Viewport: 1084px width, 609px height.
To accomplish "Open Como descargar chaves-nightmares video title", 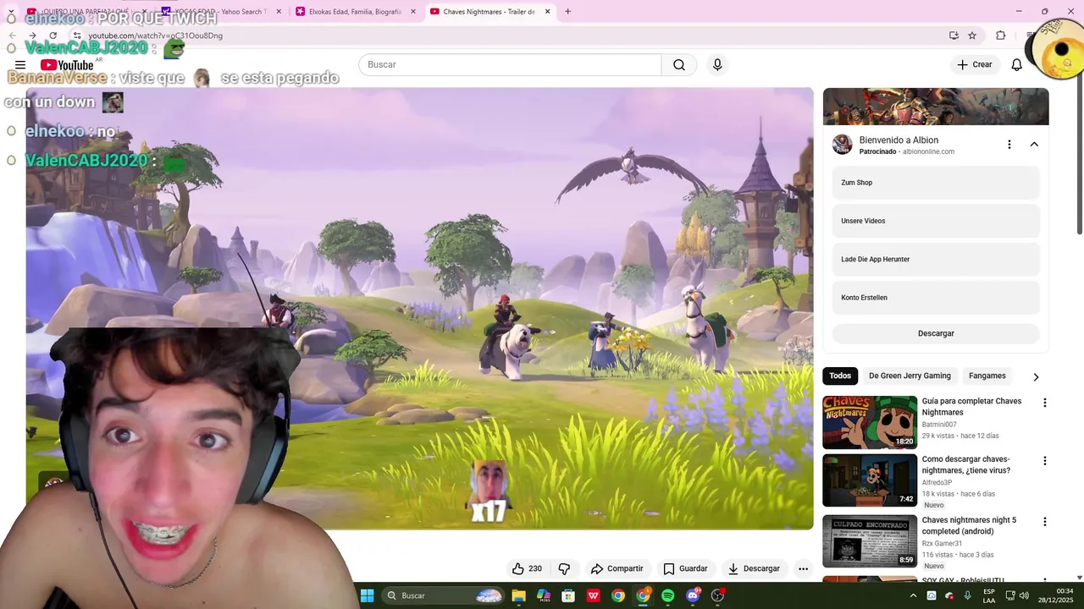I will (x=966, y=464).
